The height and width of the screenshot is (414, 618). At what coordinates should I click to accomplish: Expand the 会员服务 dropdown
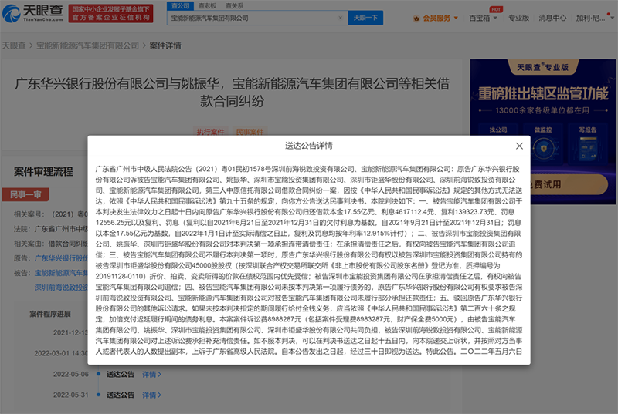tap(456, 18)
